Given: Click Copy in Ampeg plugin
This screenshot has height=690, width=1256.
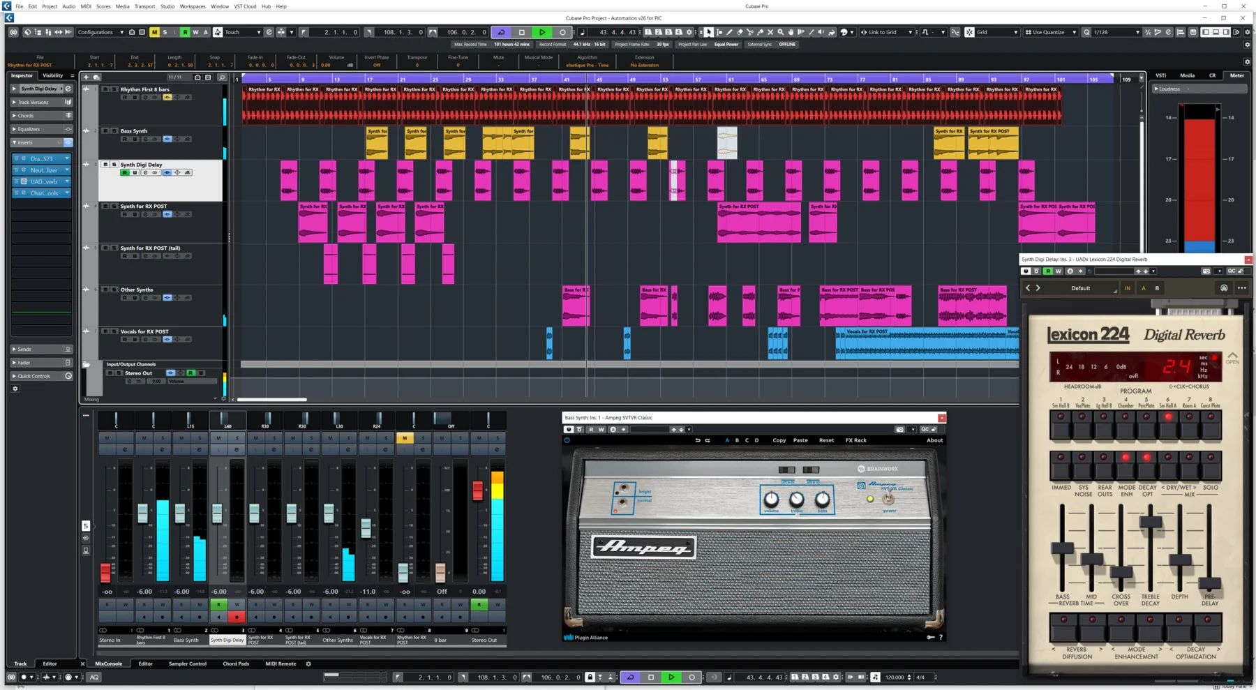Looking at the screenshot, I should pyautogui.click(x=779, y=440).
